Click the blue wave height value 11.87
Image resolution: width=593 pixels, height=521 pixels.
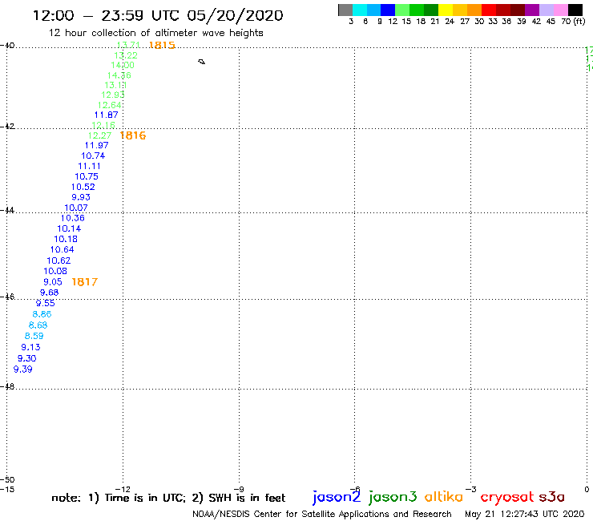(x=107, y=115)
